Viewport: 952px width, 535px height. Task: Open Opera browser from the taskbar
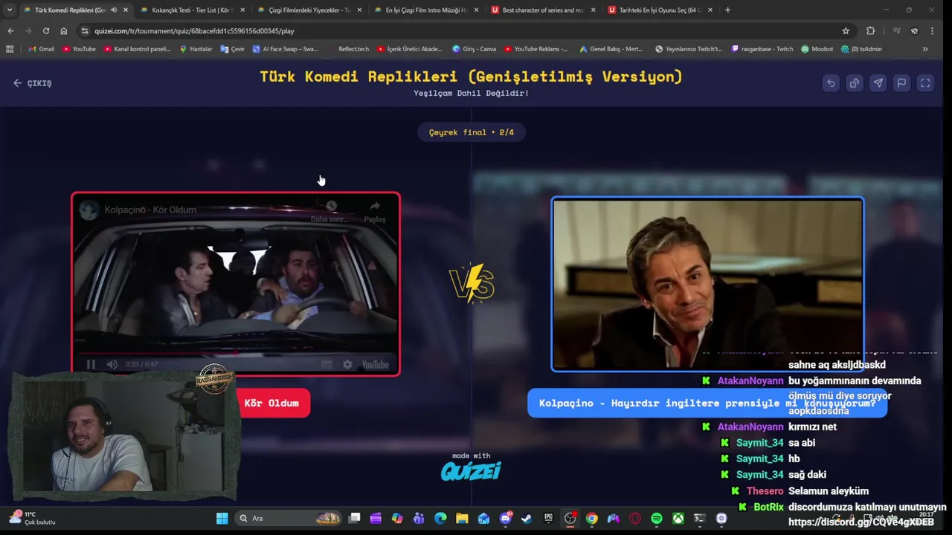pos(635,518)
